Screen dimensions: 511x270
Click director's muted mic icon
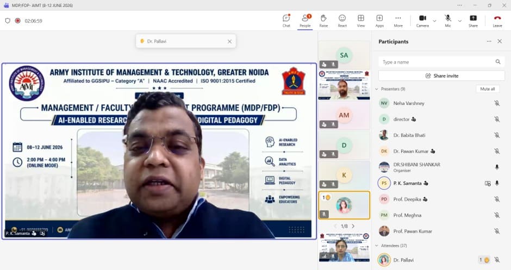point(497,119)
